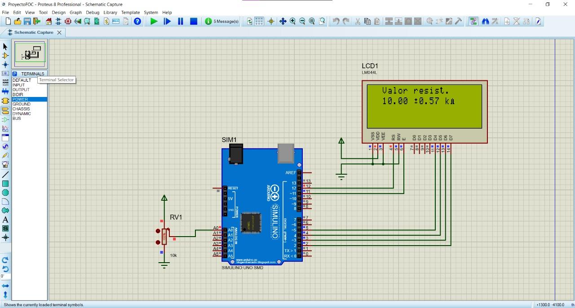Screen dimensions: 575x308
Task: Copy the selection to the clipboard
Action: pos(367,21)
